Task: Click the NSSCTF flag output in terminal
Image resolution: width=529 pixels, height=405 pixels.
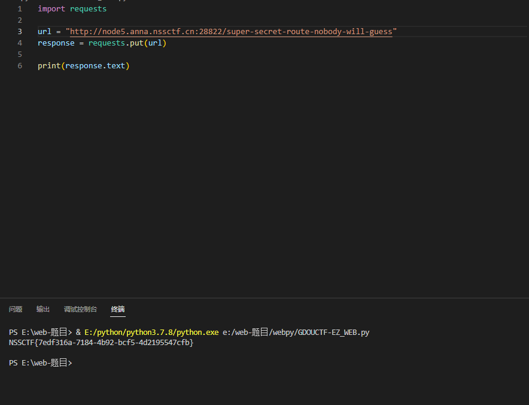Action: [x=101, y=343]
